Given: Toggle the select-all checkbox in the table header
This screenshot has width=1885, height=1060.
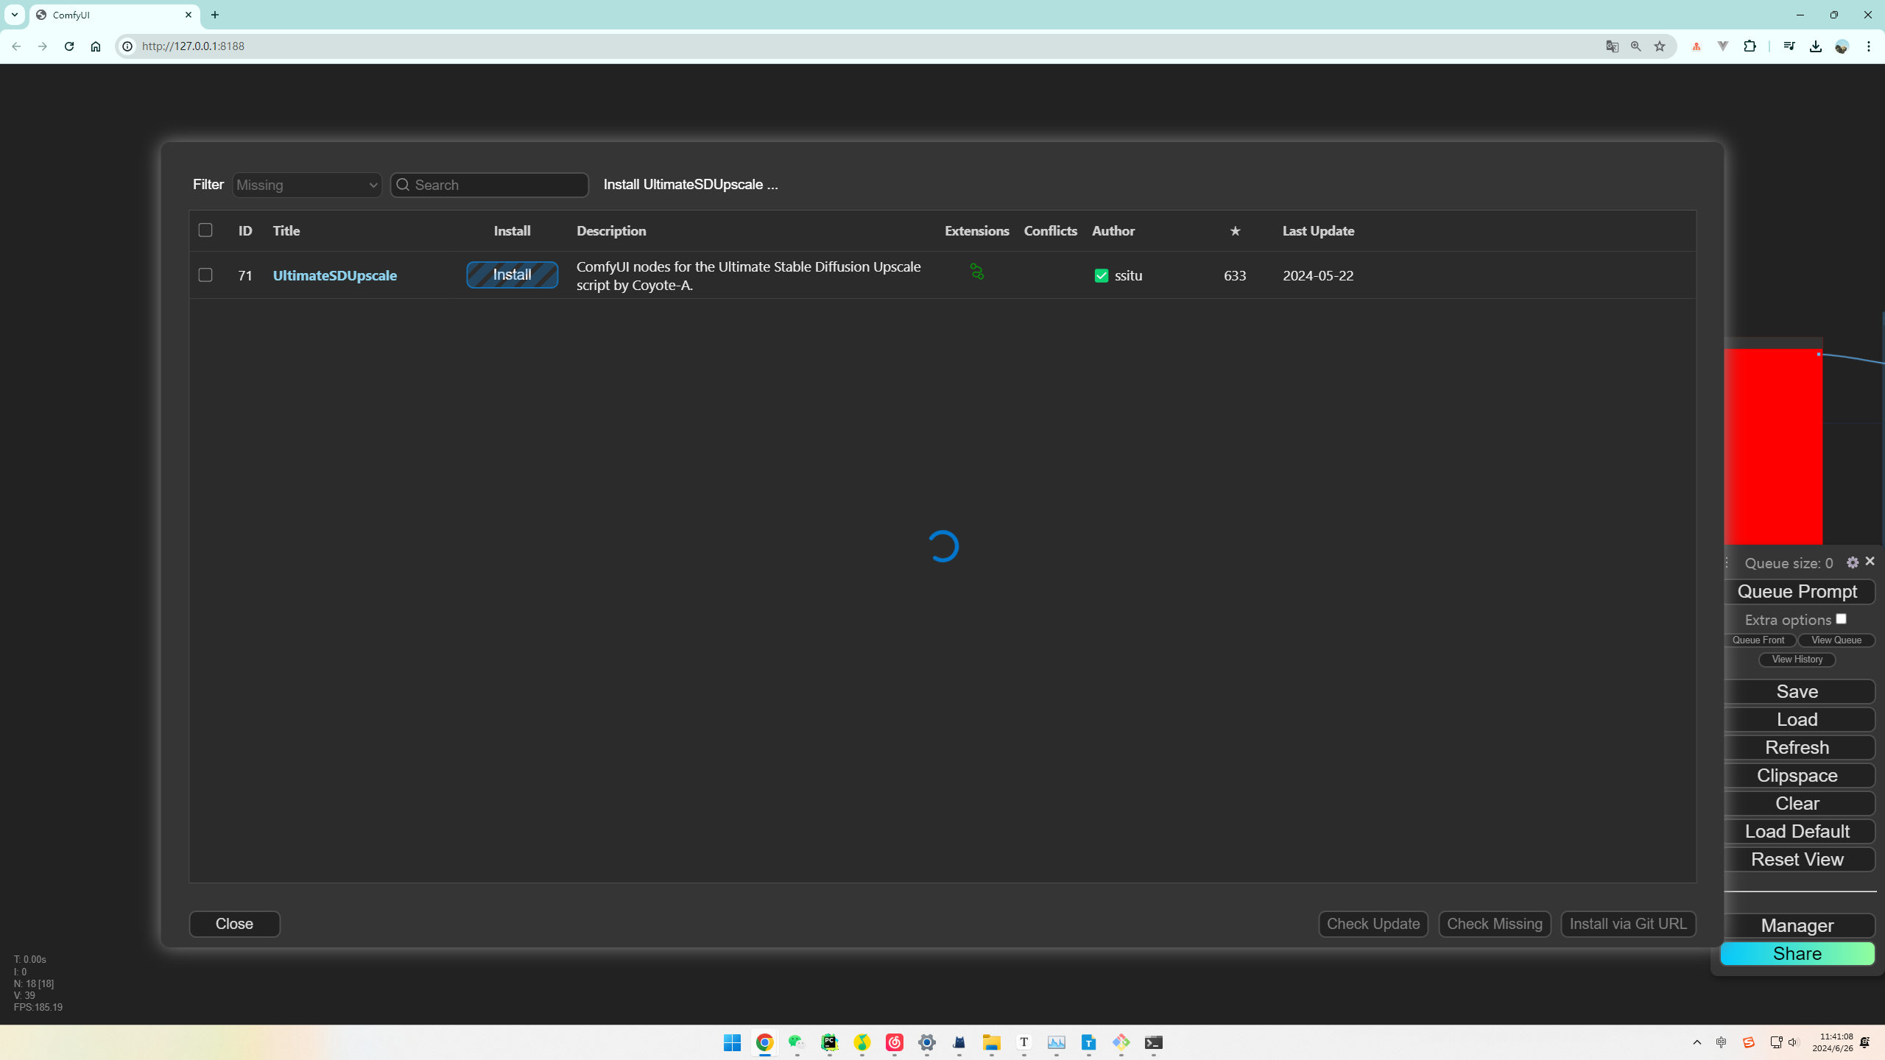Looking at the screenshot, I should [x=205, y=230].
